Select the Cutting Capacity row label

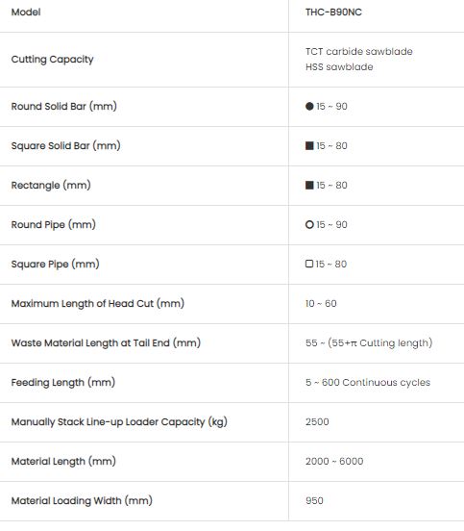coord(53,60)
